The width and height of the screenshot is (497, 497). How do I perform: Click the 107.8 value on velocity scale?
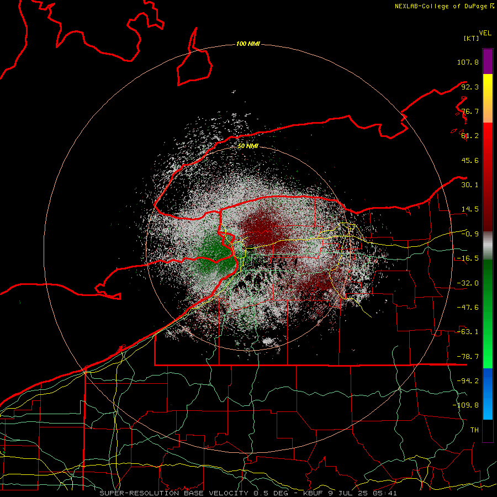pyautogui.click(x=468, y=62)
